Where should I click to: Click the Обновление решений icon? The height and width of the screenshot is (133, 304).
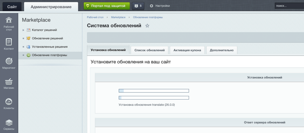28,38
